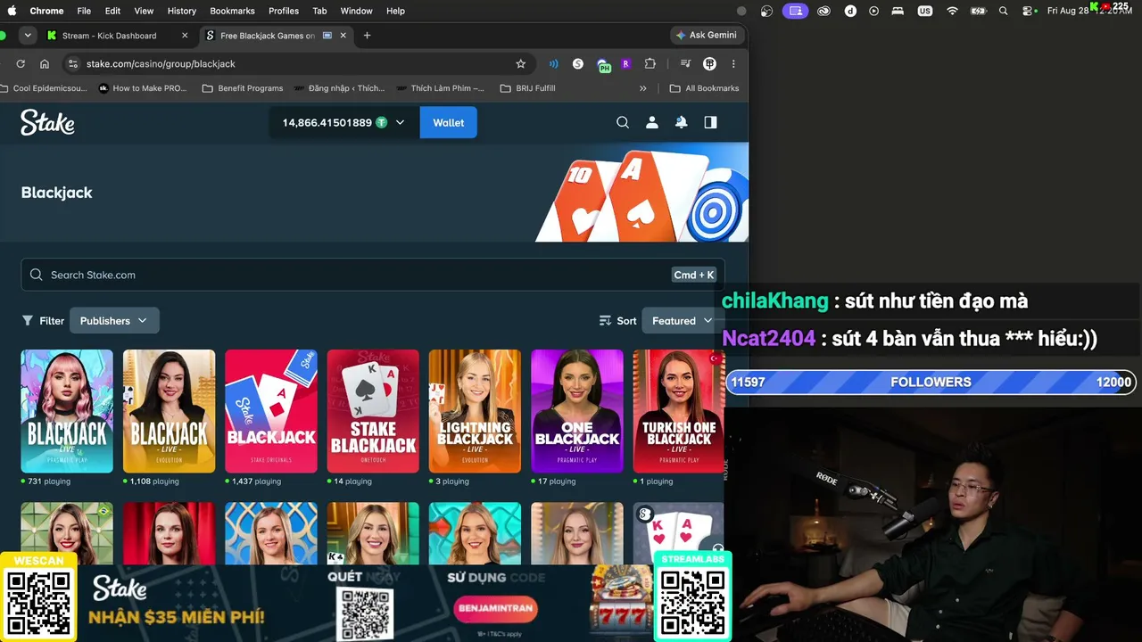Open the Thích Làm Phim bookmark
Viewport: 1142px width, 642px height.
(441, 88)
